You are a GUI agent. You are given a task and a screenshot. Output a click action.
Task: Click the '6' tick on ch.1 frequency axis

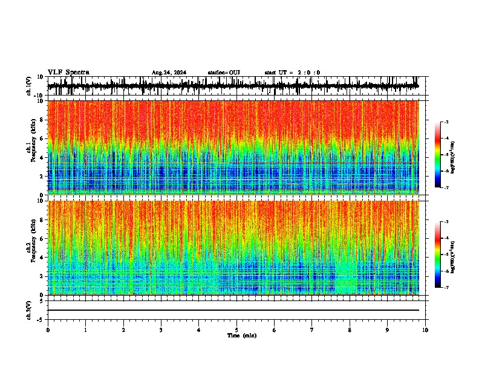(42, 138)
